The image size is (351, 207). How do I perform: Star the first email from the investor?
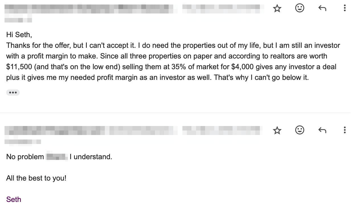coord(277,8)
